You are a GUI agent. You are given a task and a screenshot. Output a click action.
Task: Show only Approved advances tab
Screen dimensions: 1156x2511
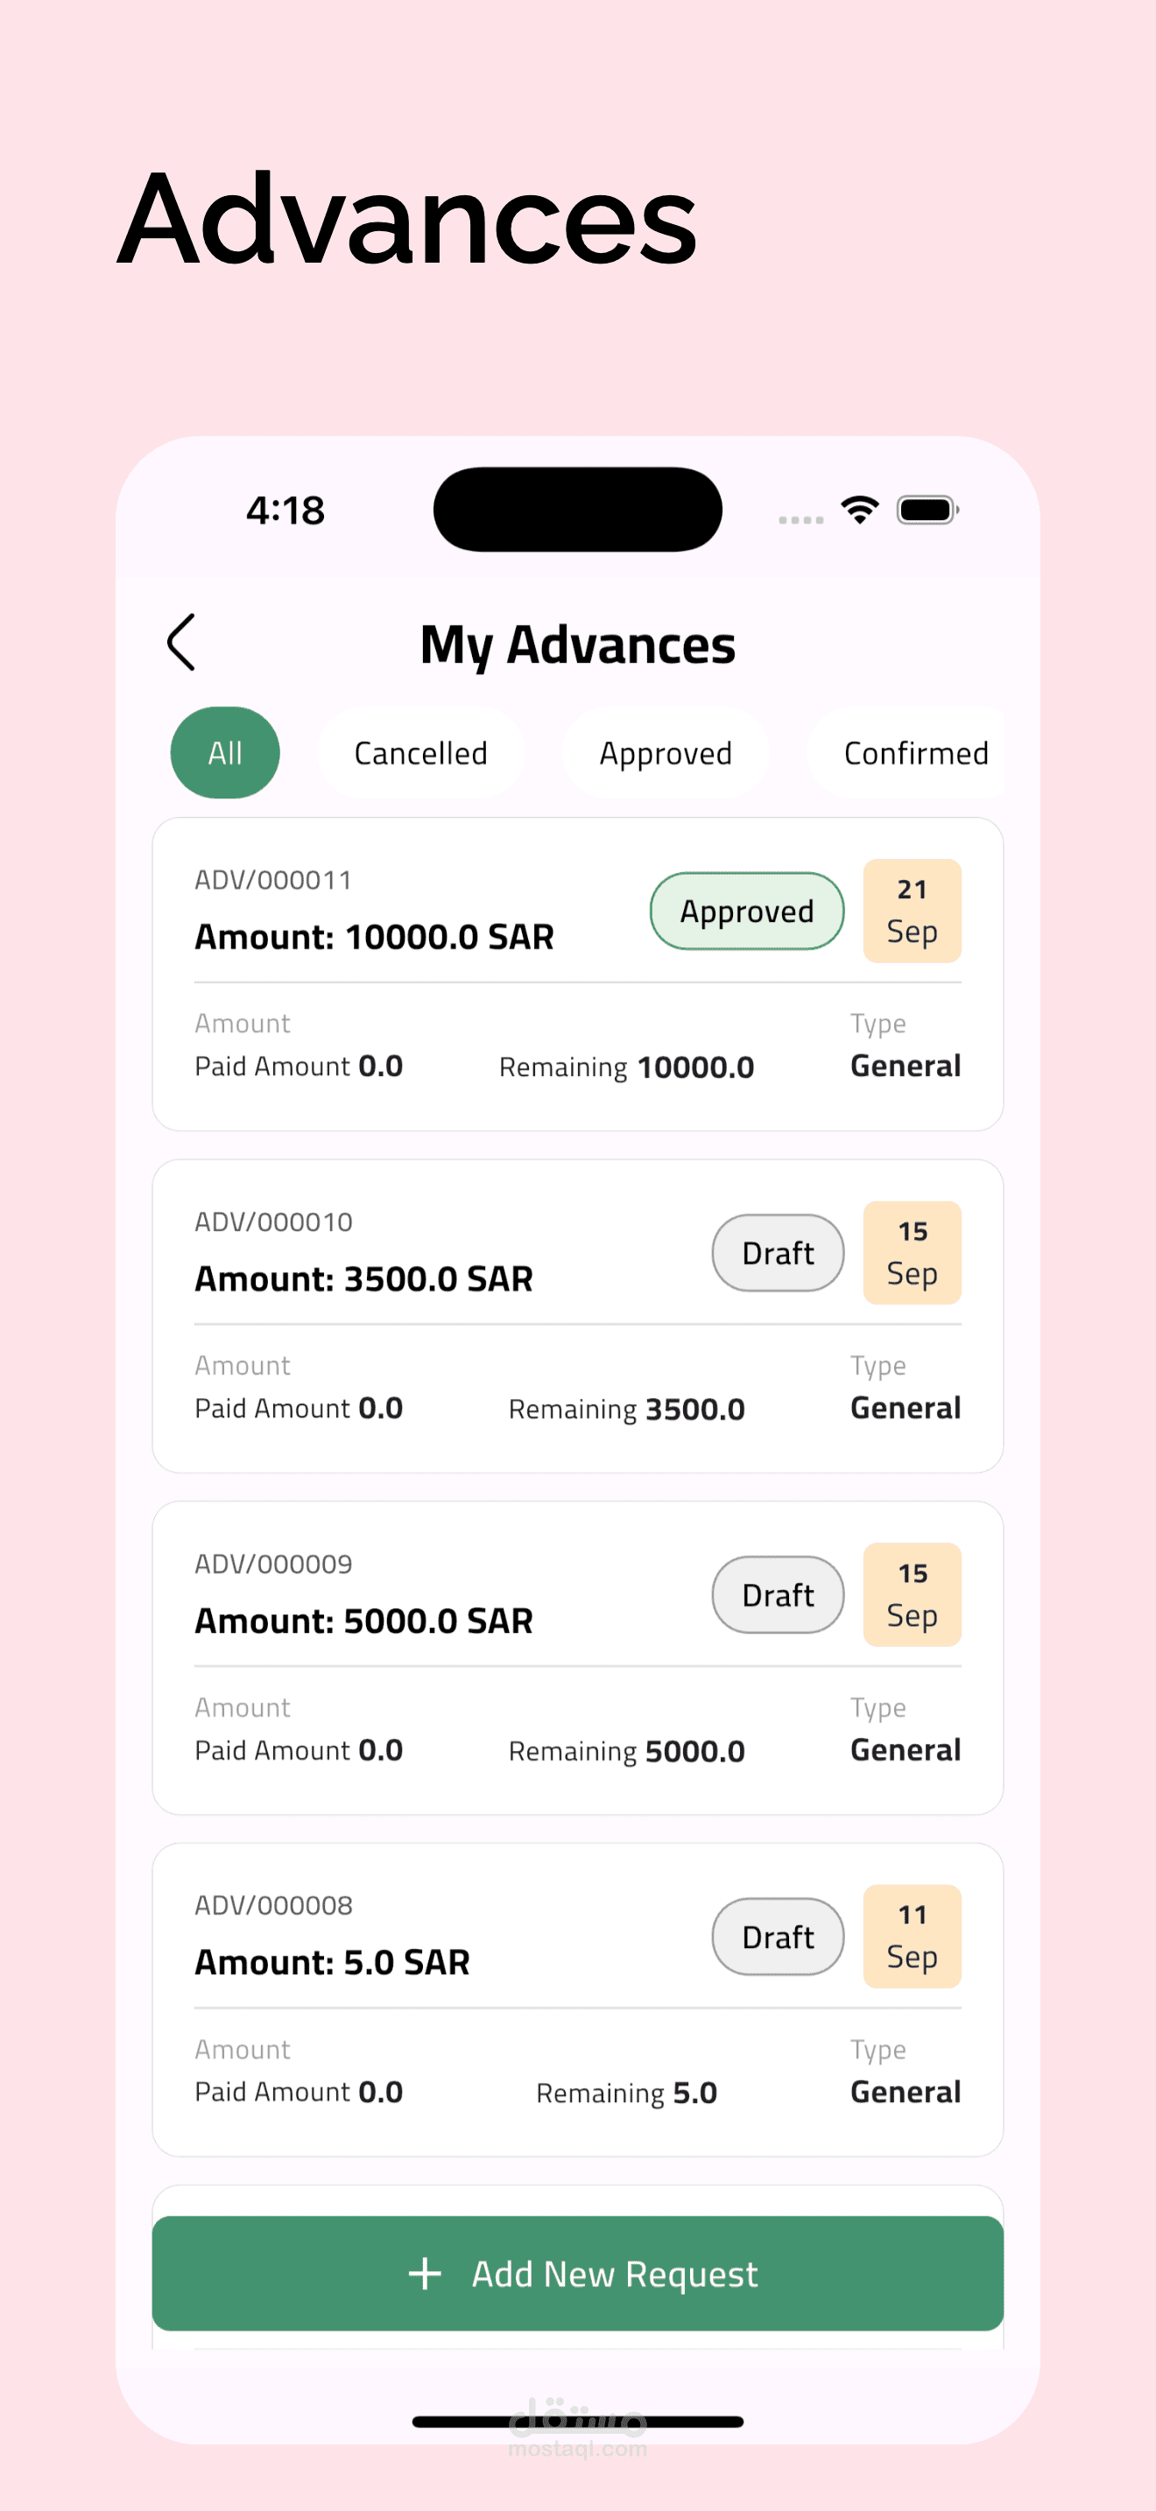coord(666,753)
